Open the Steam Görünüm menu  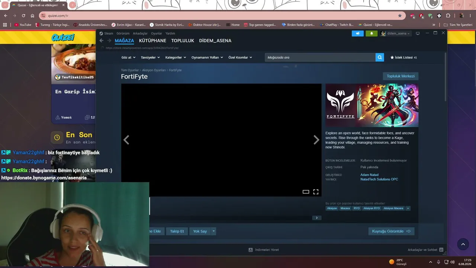123,33
